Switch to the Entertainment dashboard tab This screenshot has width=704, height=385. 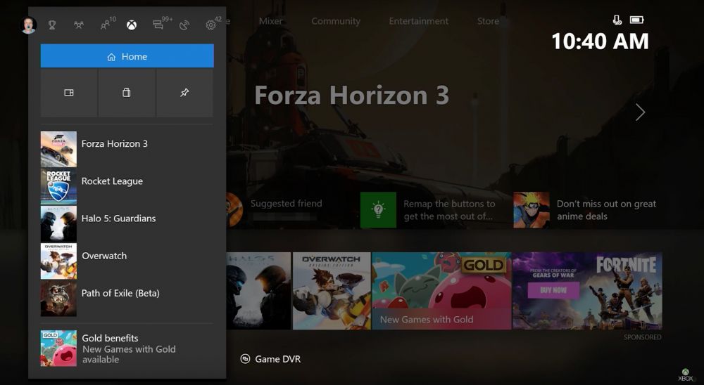418,21
